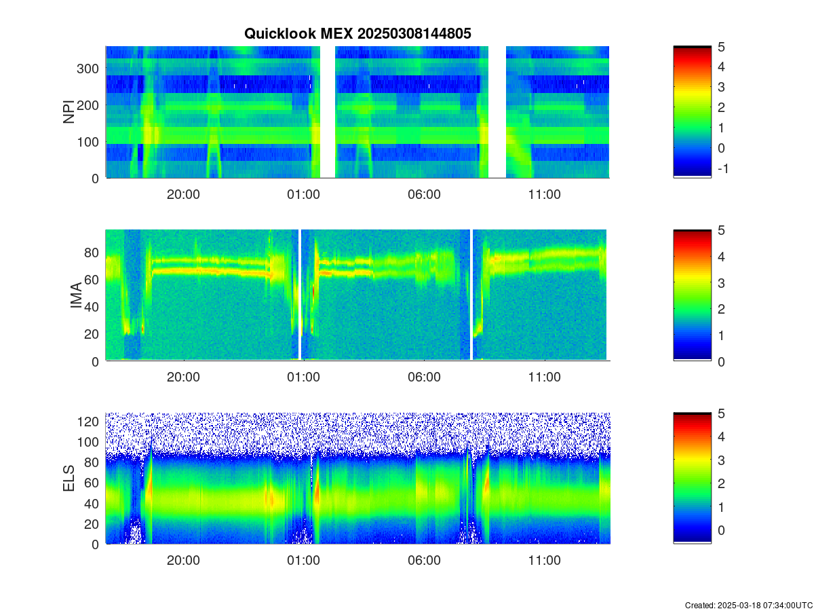This screenshot has width=814, height=611.
Task: Click the 3 label on NPI color bar
Action: coord(721,88)
